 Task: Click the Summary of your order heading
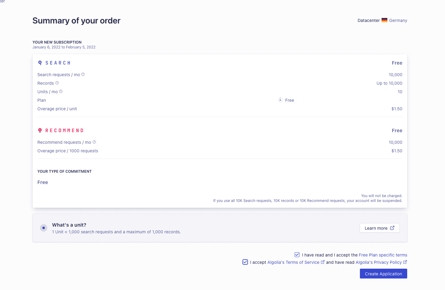tap(77, 21)
